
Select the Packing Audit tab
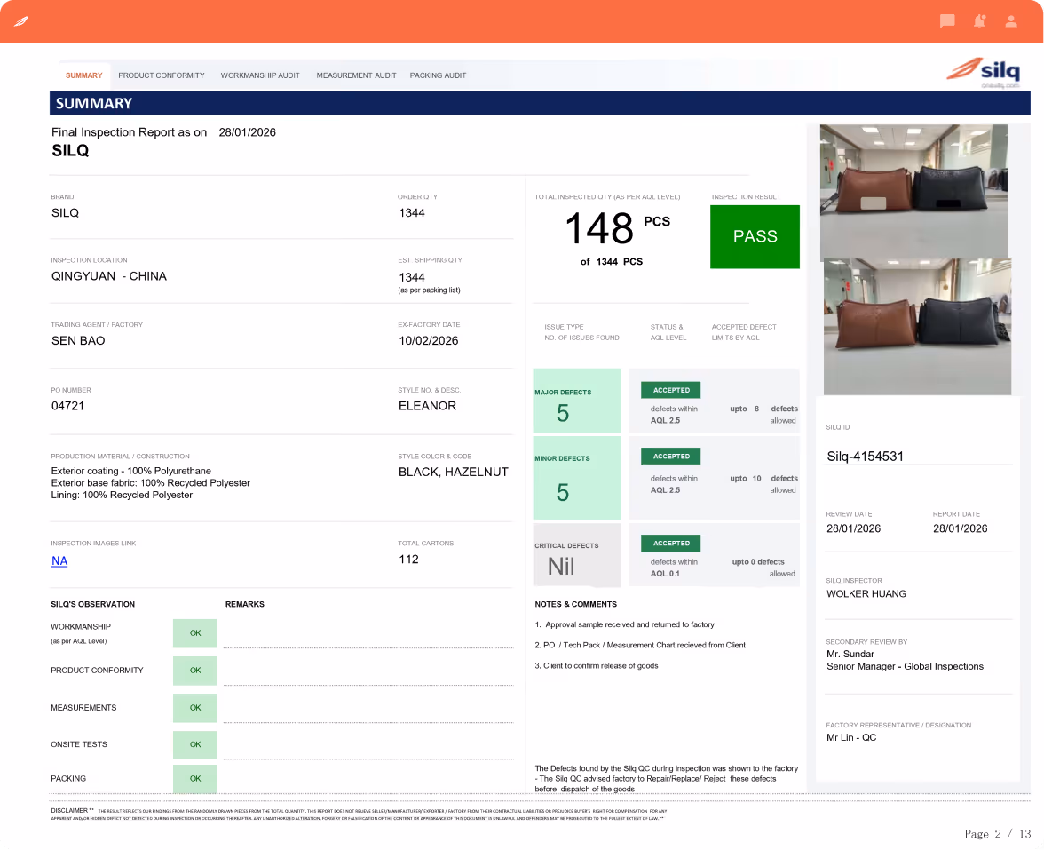click(x=438, y=75)
